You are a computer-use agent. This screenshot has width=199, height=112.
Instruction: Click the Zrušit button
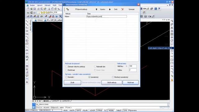[x=72, y=82]
